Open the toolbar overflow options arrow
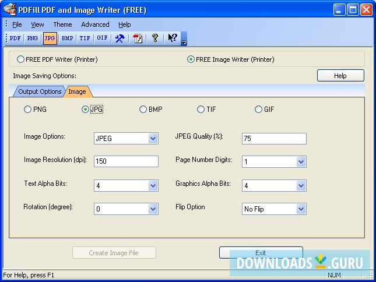 click(x=184, y=39)
